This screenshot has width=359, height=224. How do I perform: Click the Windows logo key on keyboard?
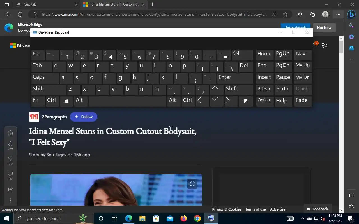click(x=66, y=101)
